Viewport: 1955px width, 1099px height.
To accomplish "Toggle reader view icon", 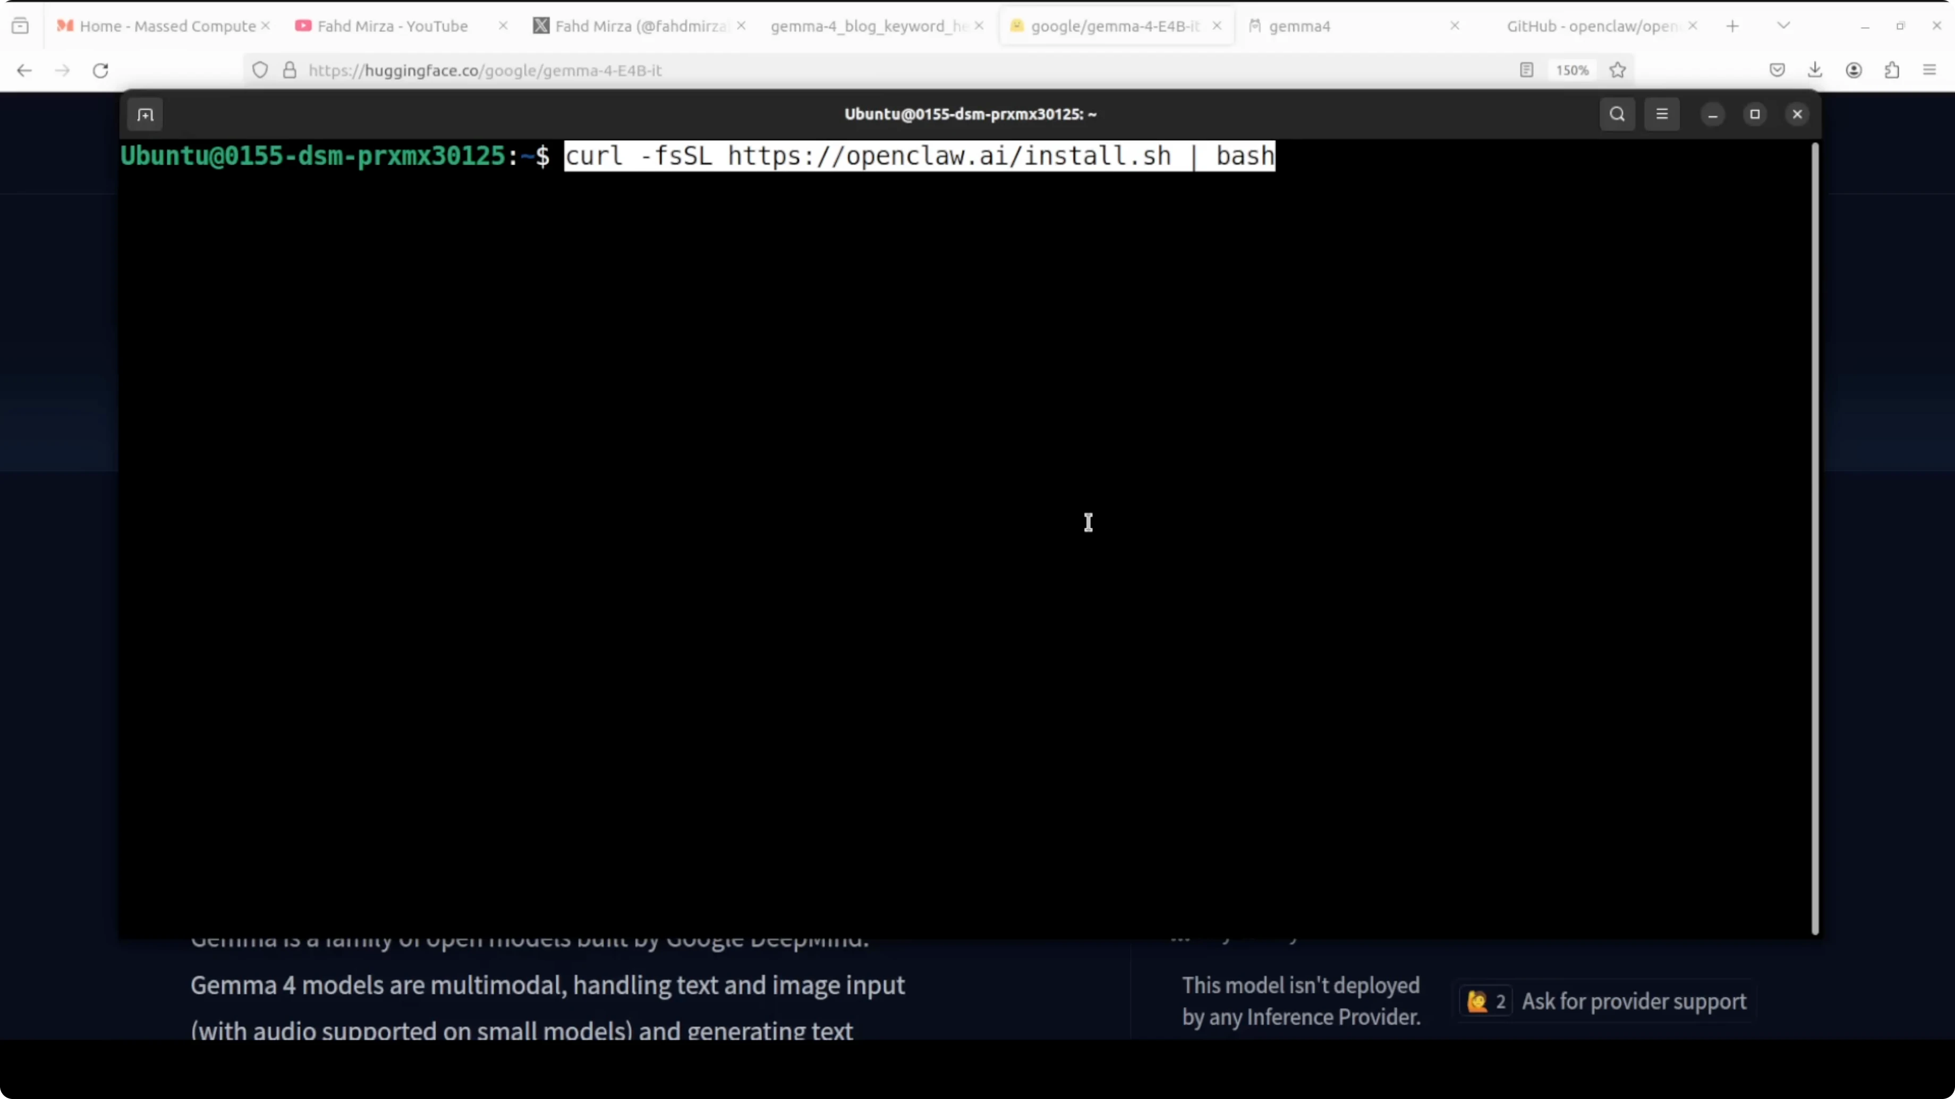I will [x=1526, y=71].
